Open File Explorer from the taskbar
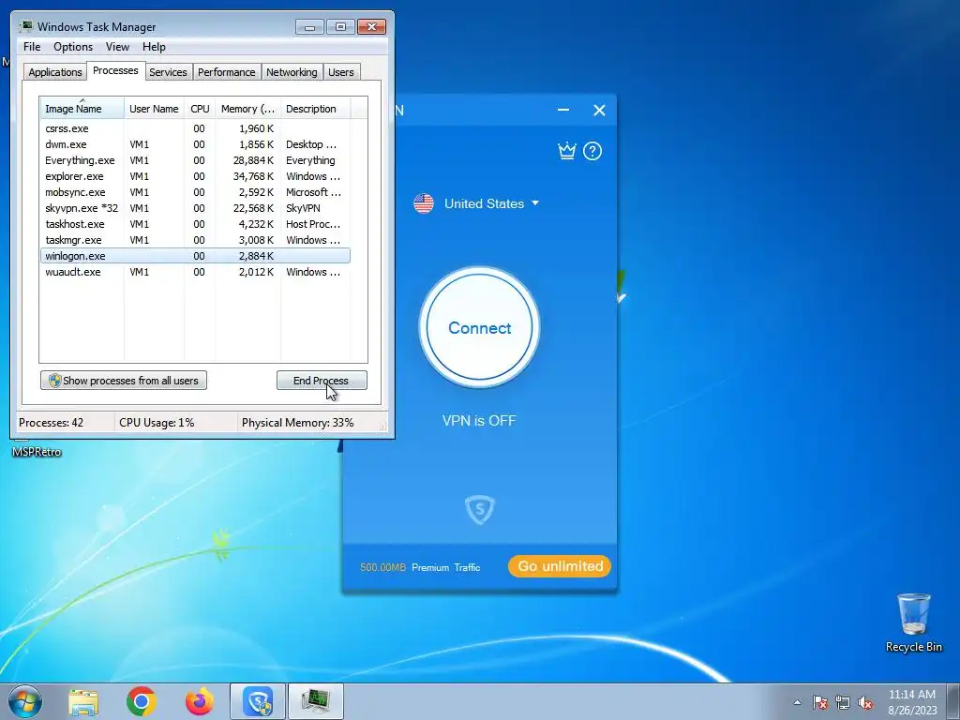Viewport: 960px width, 720px height. [x=83, y=702]
